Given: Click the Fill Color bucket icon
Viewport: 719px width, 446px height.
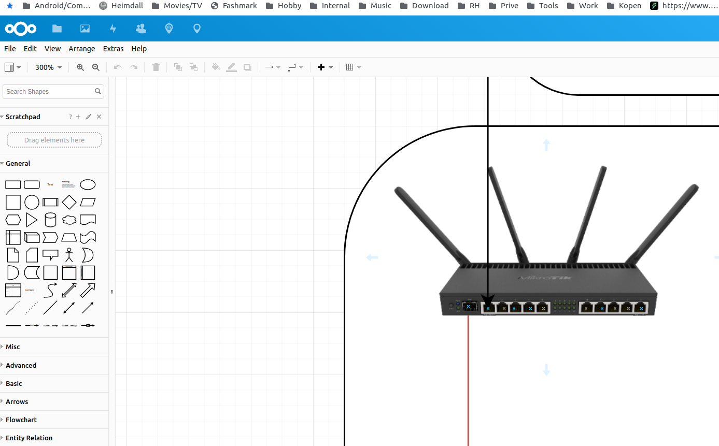Looking at the screenshot, I should pyautogui.click(x=216, y=67).
